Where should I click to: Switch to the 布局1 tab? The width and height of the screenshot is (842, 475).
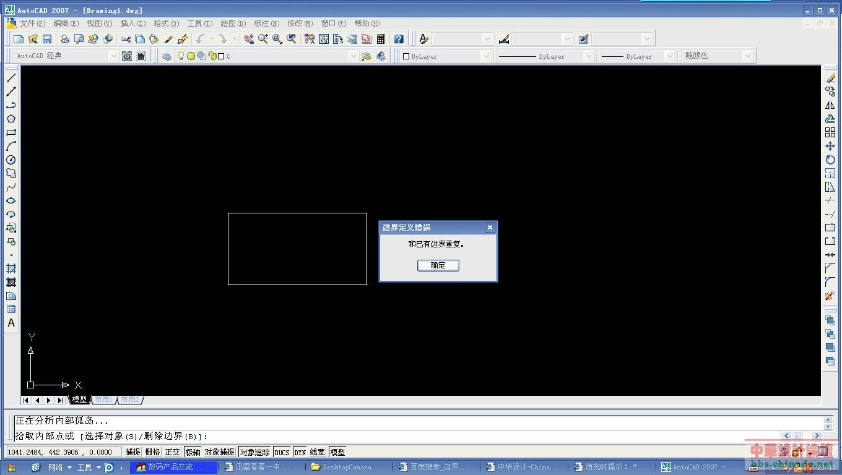pyautogui.click(x=103, y=400)
